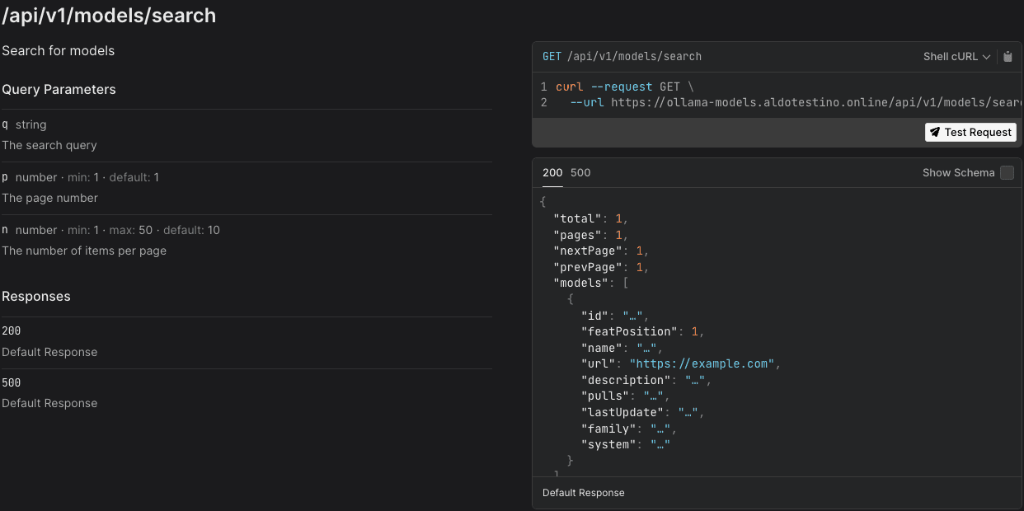Switch to the 500 response example tab
The height and width of the screenshot is (511, 1024).
click(580, 173)
